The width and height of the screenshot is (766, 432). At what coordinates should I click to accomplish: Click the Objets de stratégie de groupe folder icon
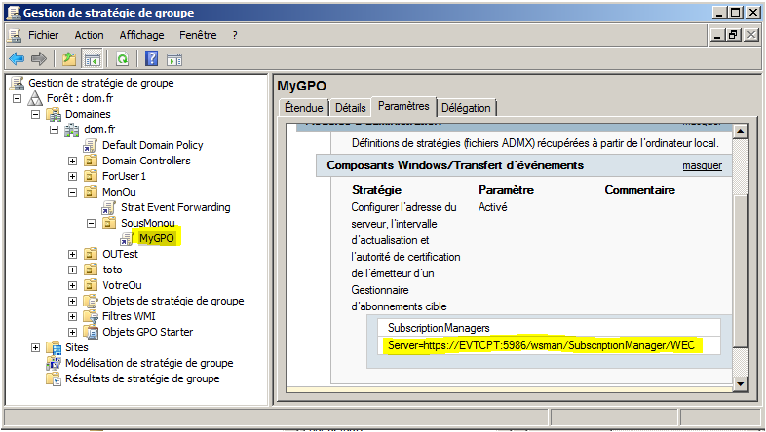pyautogui.click(x=91, y=301)
